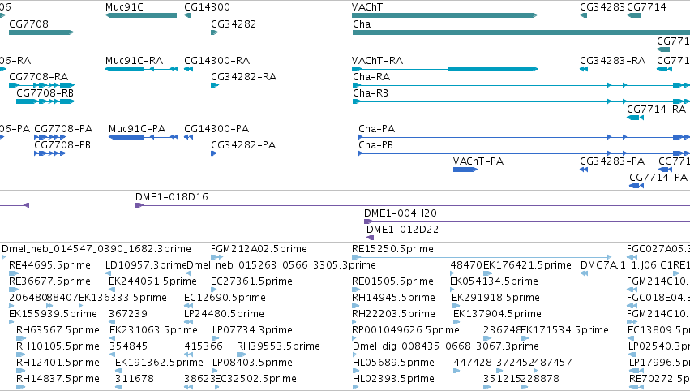Select the DME1-012D22 clone label
This screenshot has width=690, height=391.
pos(403,229)
